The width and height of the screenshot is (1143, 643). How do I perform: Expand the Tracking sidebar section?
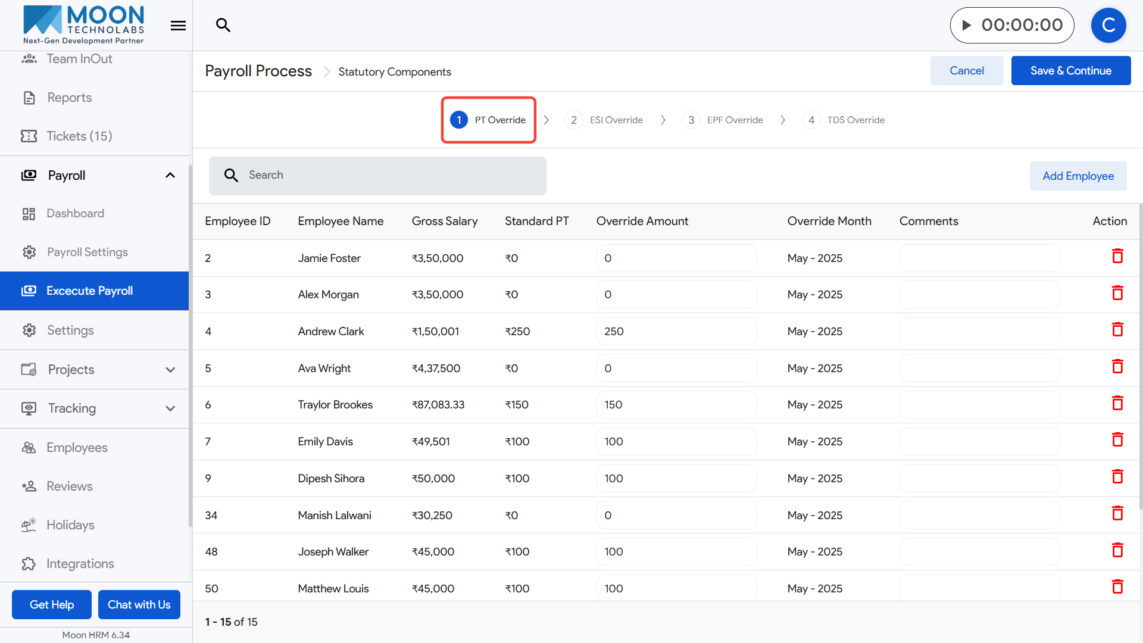pos(170,408)
